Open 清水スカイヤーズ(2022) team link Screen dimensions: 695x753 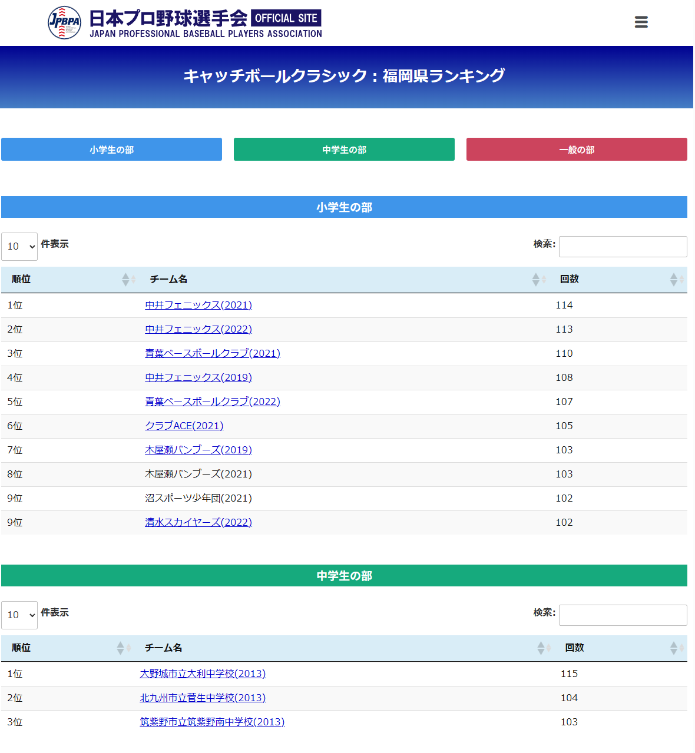(198, 523)
